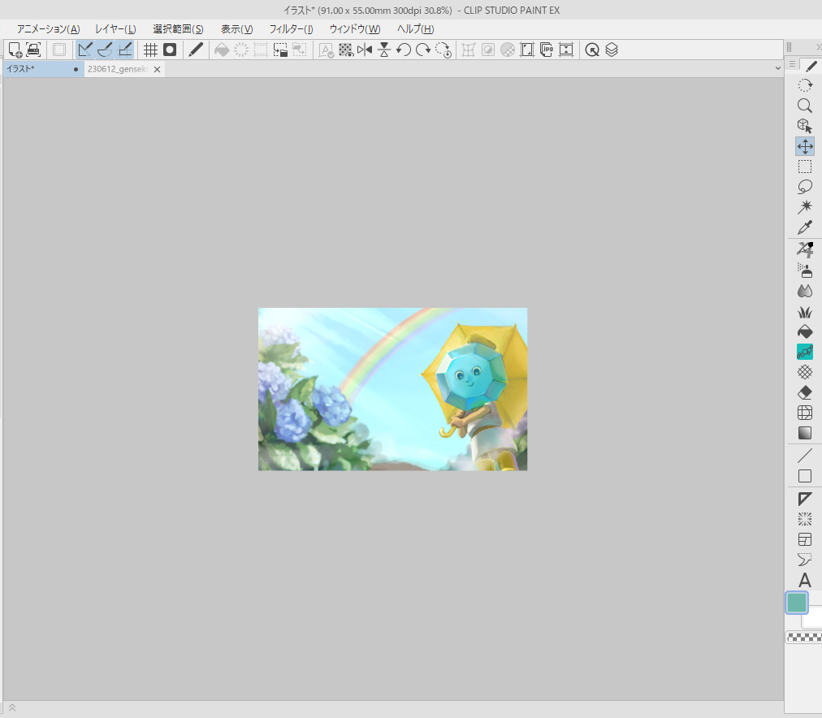Show the grid with the hash icon
822x718 pixels.
point(150,50)
